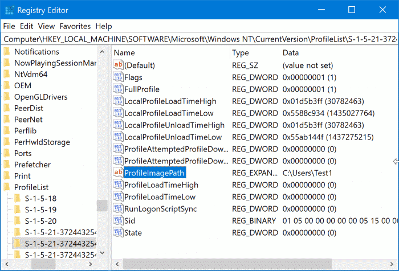This screenshot has width=399, height=271.
Task: Click the LocalProfileUnloadTimeLow value icon
Action: point(118,137)
